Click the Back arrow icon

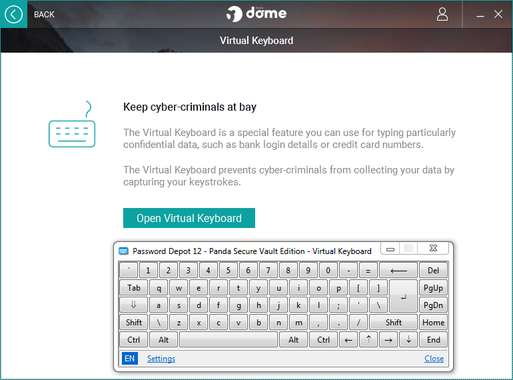13,14
